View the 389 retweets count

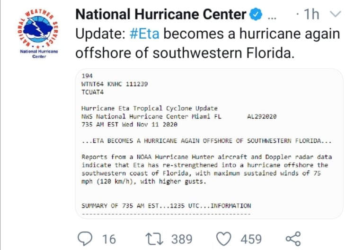click(181, 238)
